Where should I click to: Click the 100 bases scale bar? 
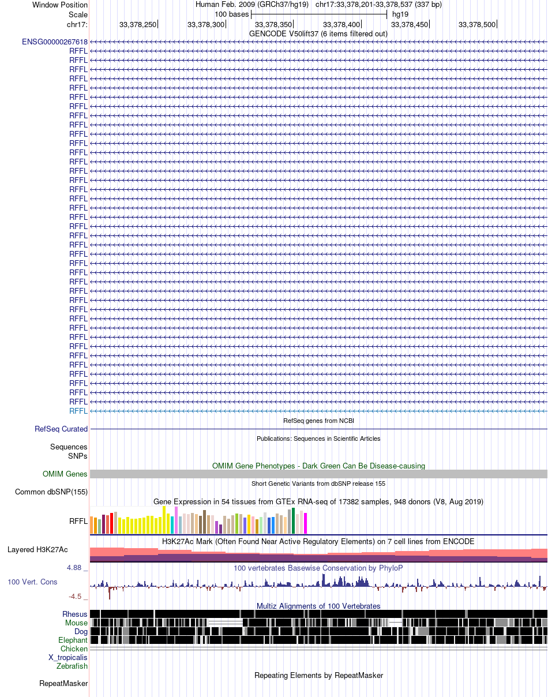point(319,14)
